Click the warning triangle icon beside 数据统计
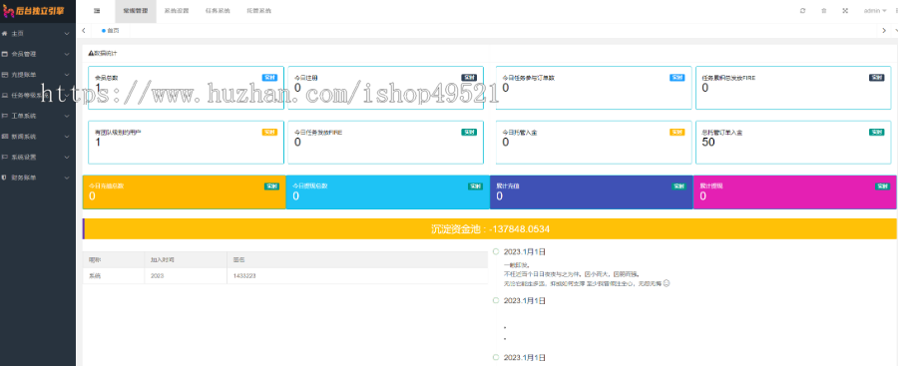Viewport: 898px width, 366px height. [x=91, y=53]
